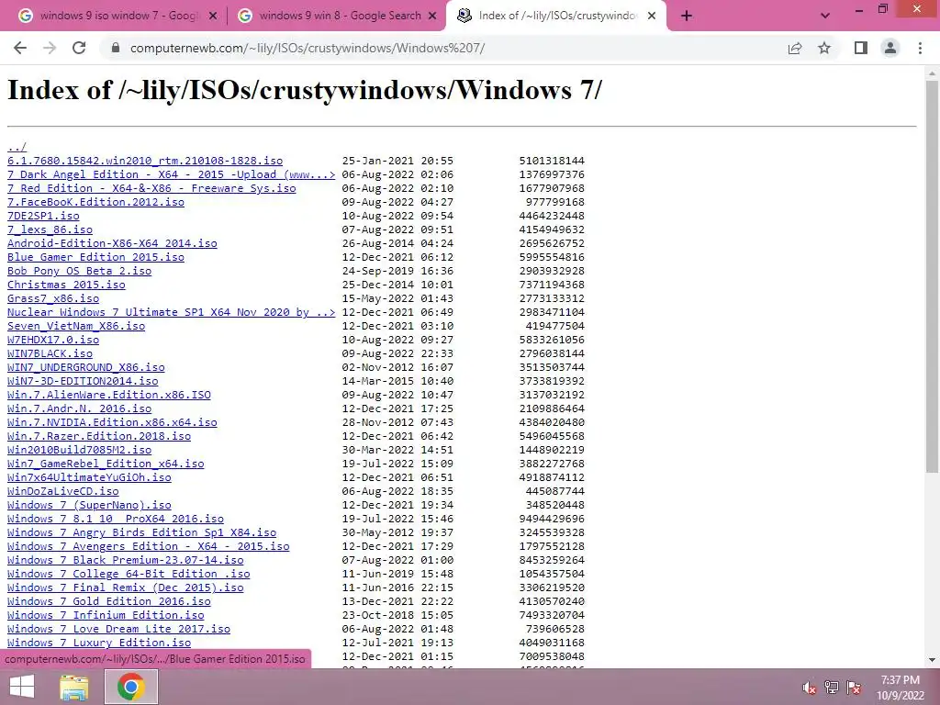Open the browser side panel
Screen dimensions: 940x705
(x=861, y=48)
